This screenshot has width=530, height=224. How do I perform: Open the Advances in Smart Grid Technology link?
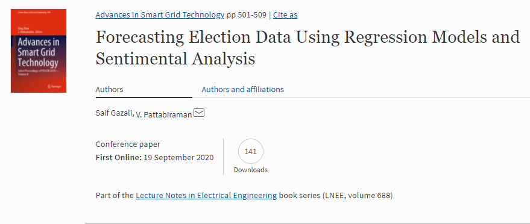pyautogui.click(x=160, y=15)
